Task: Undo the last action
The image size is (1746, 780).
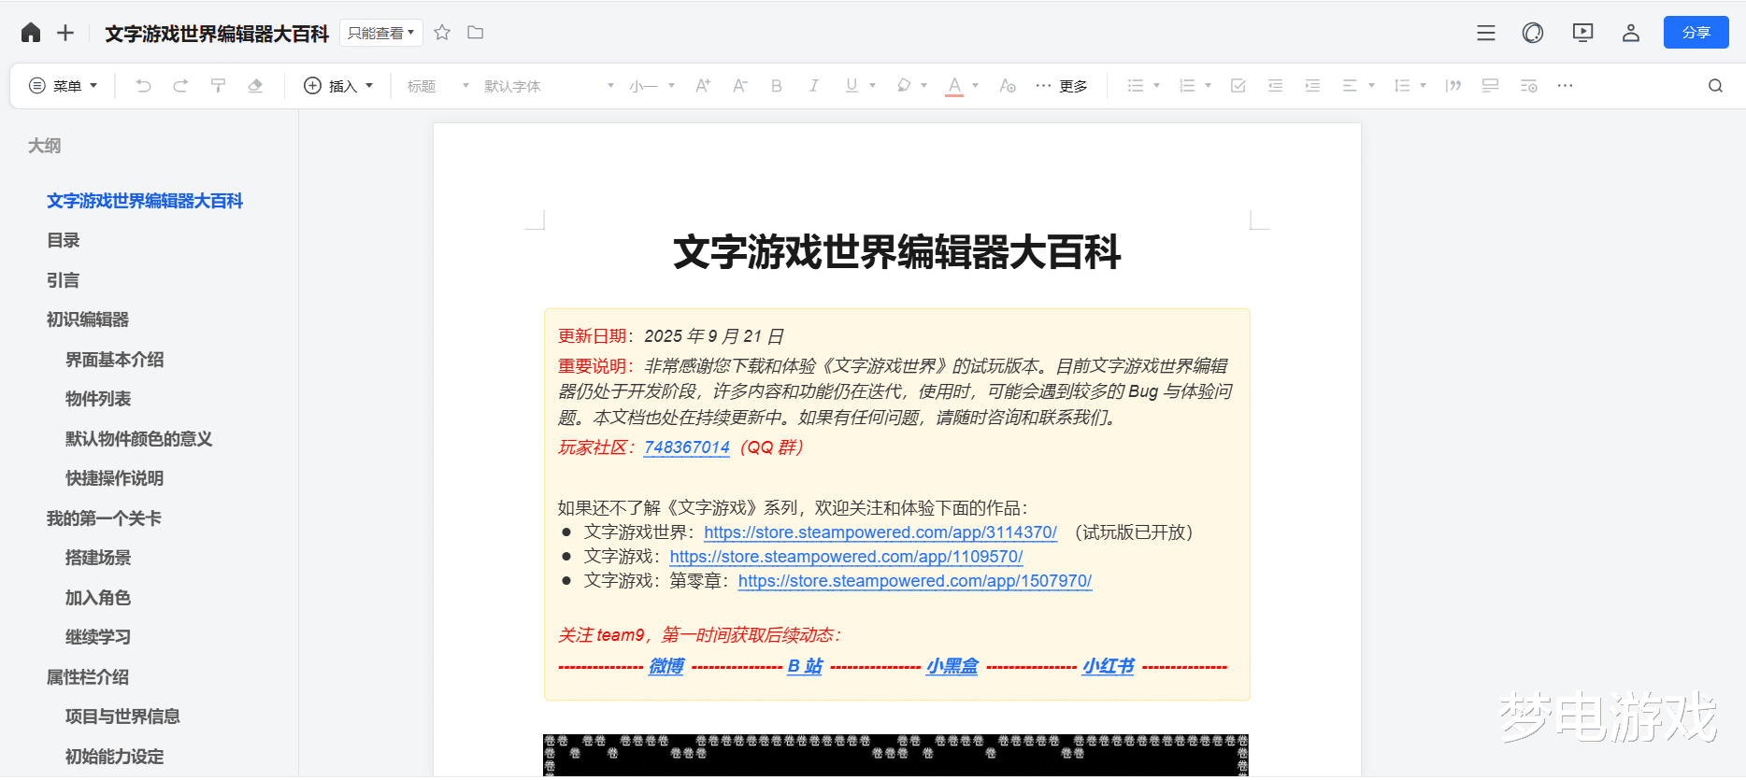Action: 143,86
